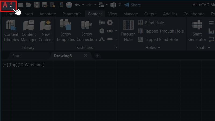Viewport: 215px width, 121px height.
Task: Open the [2D Wireframe] visual style menu
Action: [x=31, y=65]
